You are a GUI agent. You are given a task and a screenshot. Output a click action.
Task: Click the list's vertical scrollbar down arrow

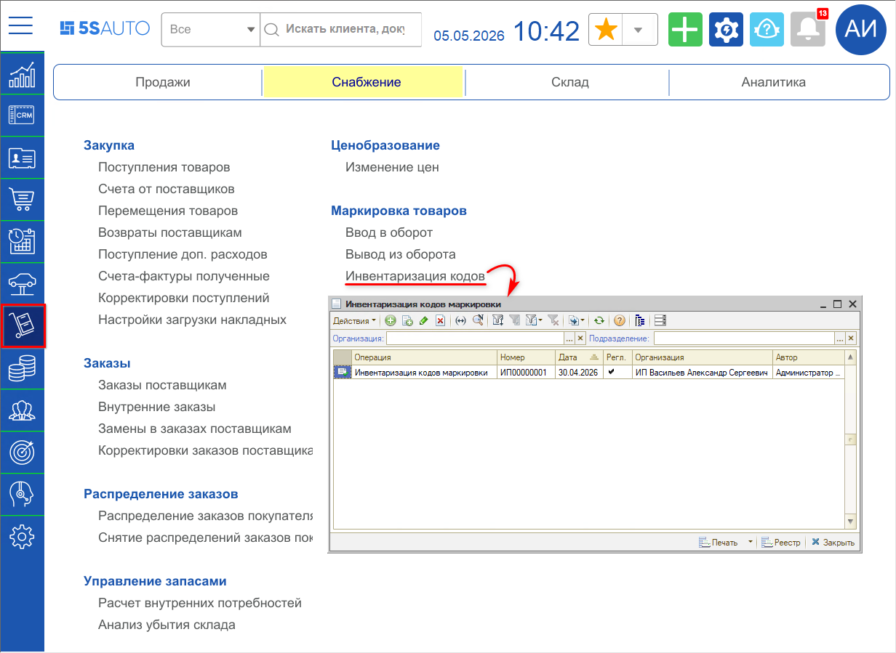point(851,522)
